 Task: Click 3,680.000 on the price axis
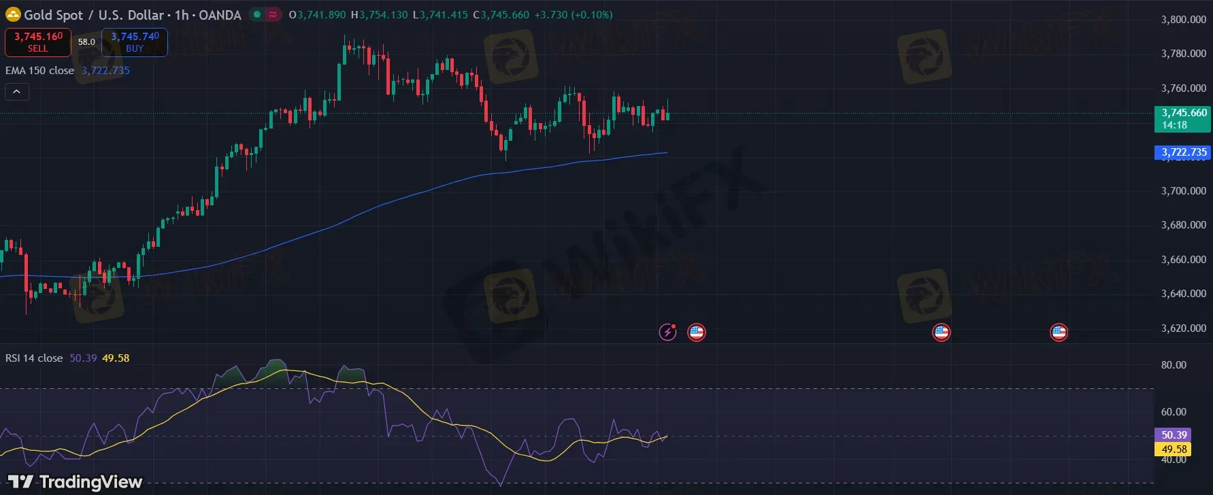pyautogui.click(x=1184, y=225)
